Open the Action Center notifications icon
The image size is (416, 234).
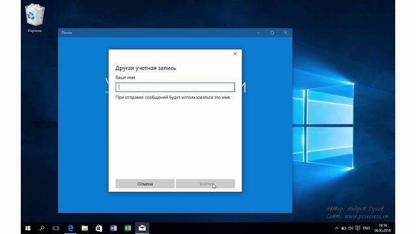[357, 228]
